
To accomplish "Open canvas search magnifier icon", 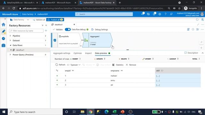I will click(201, 42).
